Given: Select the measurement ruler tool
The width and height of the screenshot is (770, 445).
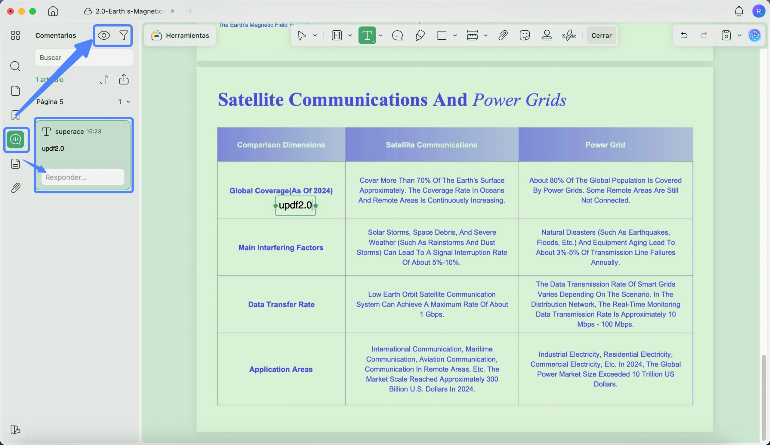Looking at the screenshot, I should click(472, 36).
